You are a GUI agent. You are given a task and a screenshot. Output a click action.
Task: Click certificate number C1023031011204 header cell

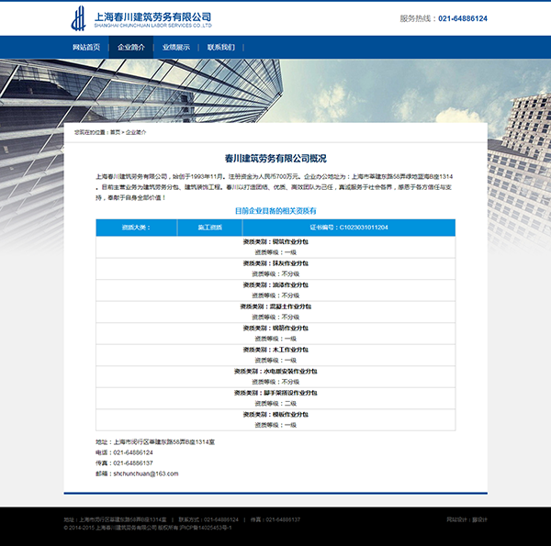click(x=349, y=228)
